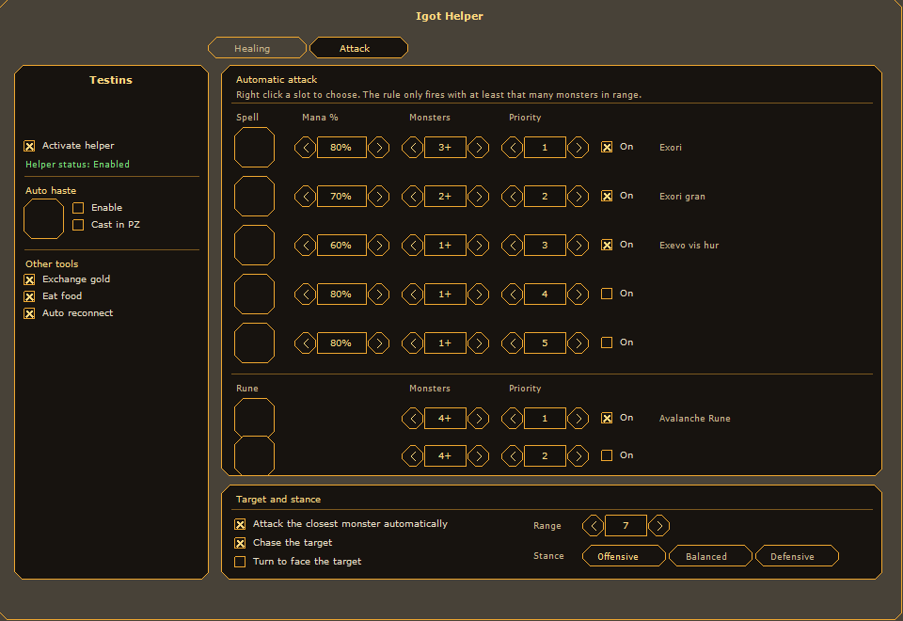Enable Turn to face the target

[x=240, y=562]
